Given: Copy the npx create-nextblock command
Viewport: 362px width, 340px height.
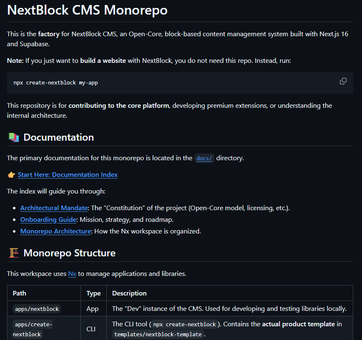Looking at the screenshot, I should click(x=343, y=81).
